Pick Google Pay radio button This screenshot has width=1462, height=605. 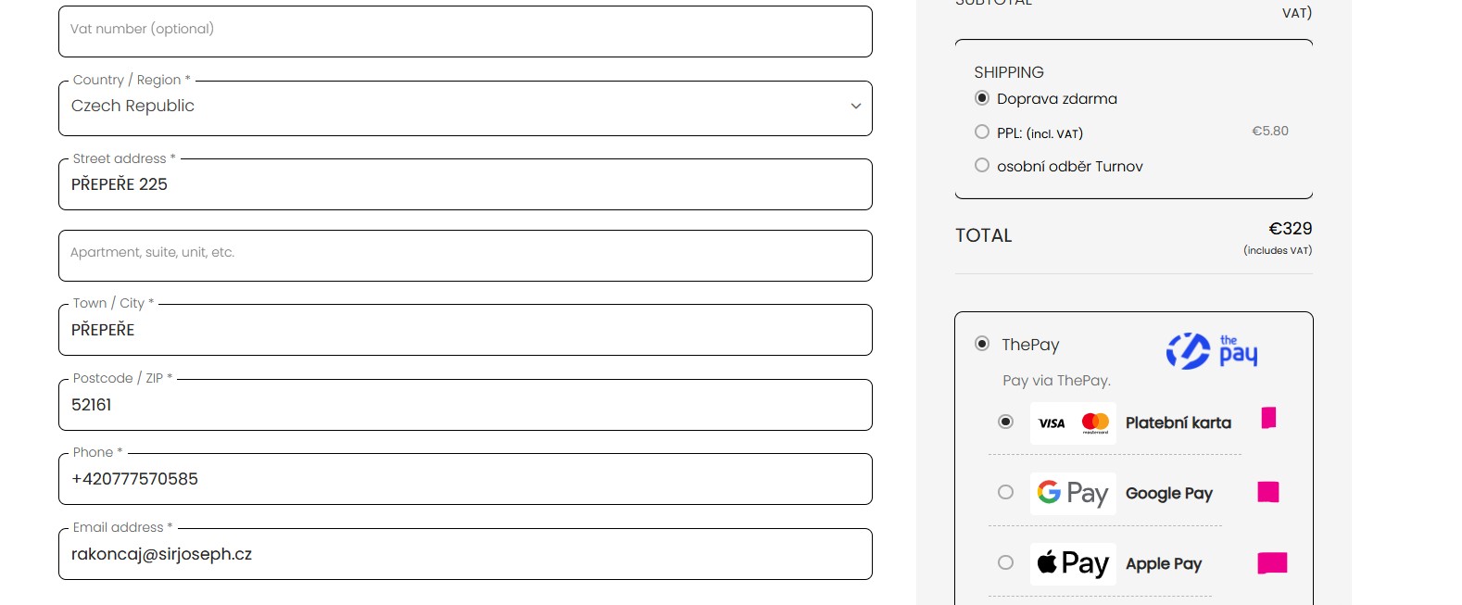tap(1005, 492)
